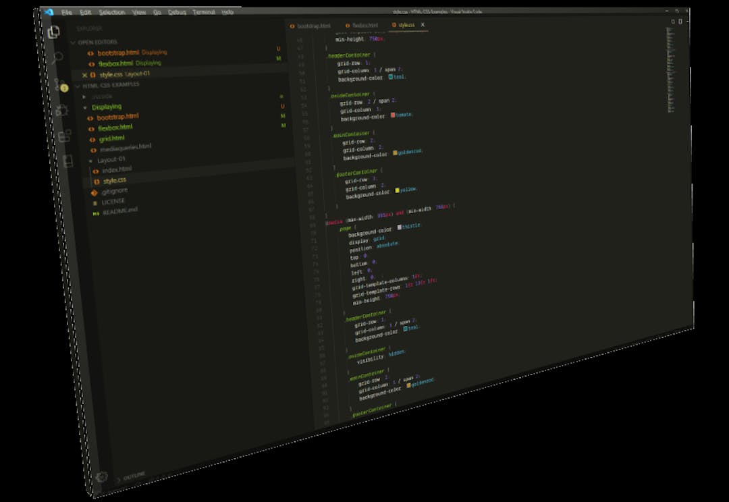Open the Terminal menu
The height and width of the screenshot is (502, 729).
coord(202,11)
